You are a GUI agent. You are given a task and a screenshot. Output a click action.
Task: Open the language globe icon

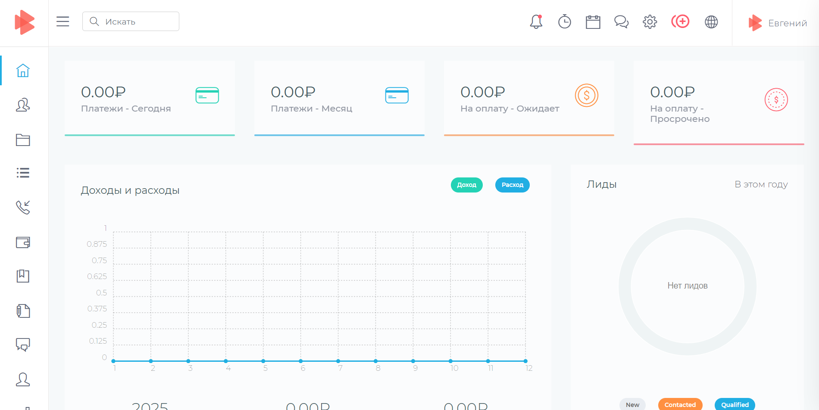[711, 22]
